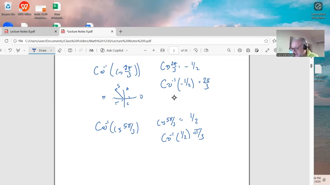Add this page to favorites with star
The height and width of the screenshot is (185, 330).
point(266,41)
